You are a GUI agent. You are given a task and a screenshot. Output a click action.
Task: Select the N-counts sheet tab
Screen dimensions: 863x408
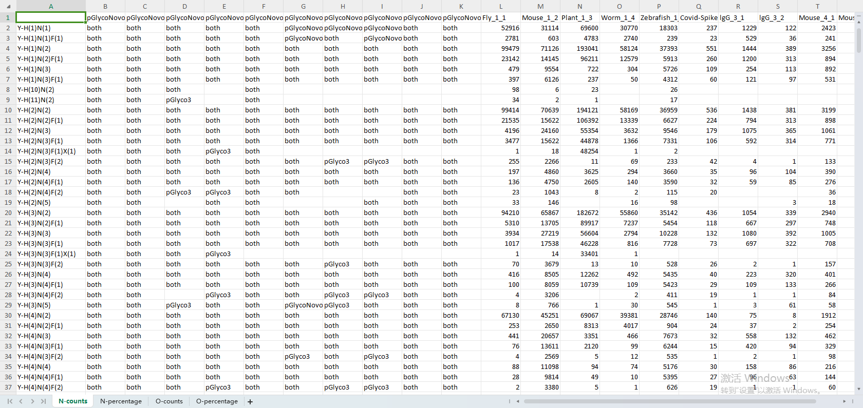pyautogui.click(x=73, y=401)
